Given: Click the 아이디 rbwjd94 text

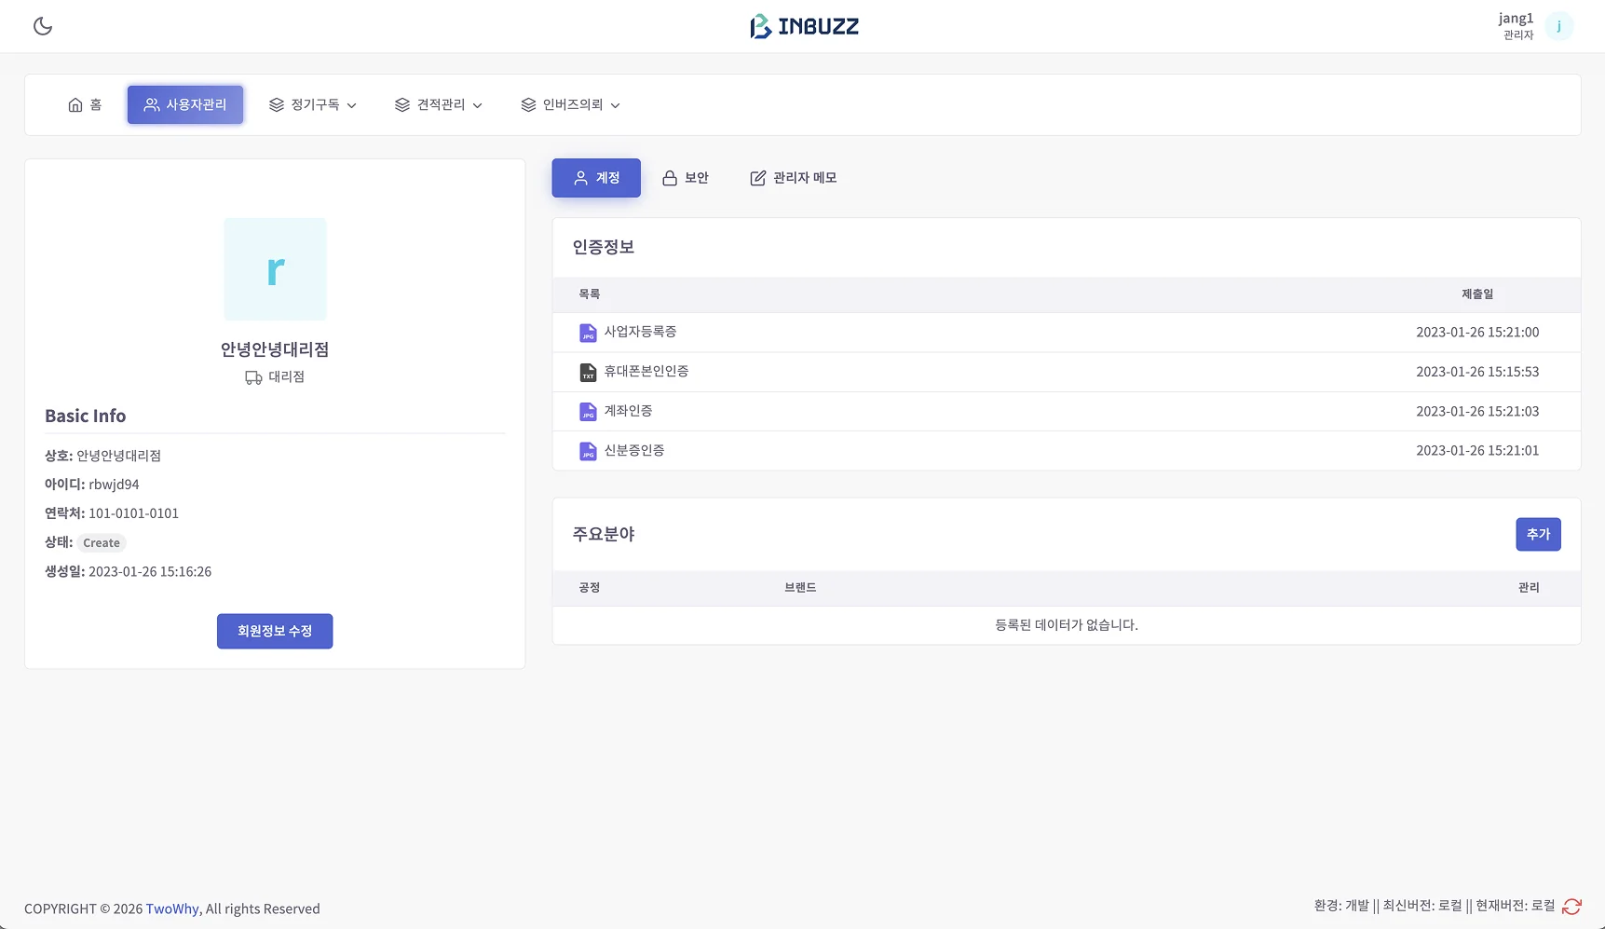Looking at the screenshot, I should click(92, 485).
